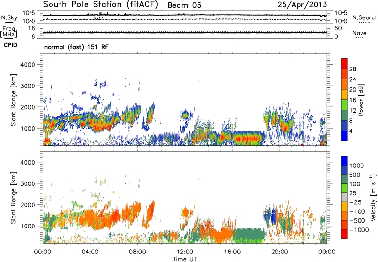The height and width of the screenshot is (262, 378).
Task: Click the power colorbar value '4'
Action: pos(351,131)
